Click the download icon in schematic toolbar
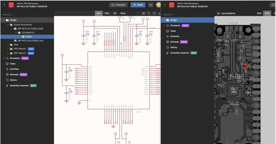The image size is (276, 144). [159, 13]
